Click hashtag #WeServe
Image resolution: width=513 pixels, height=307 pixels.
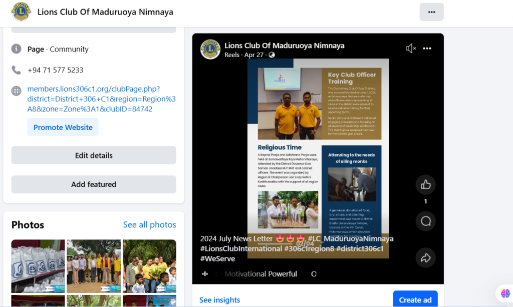coord(217,258)
